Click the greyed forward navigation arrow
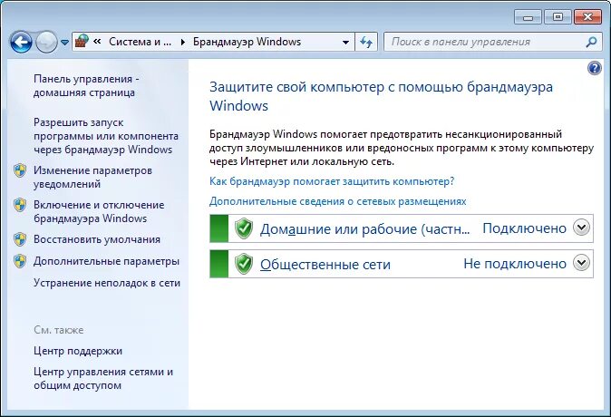The image size is (611, 417). click(x=46, y=42)
